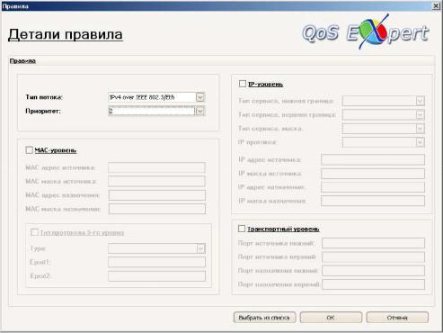Enable the Транспортный уровень checkbox
This screenshot has width=443, height=333.
click(242, 229)
